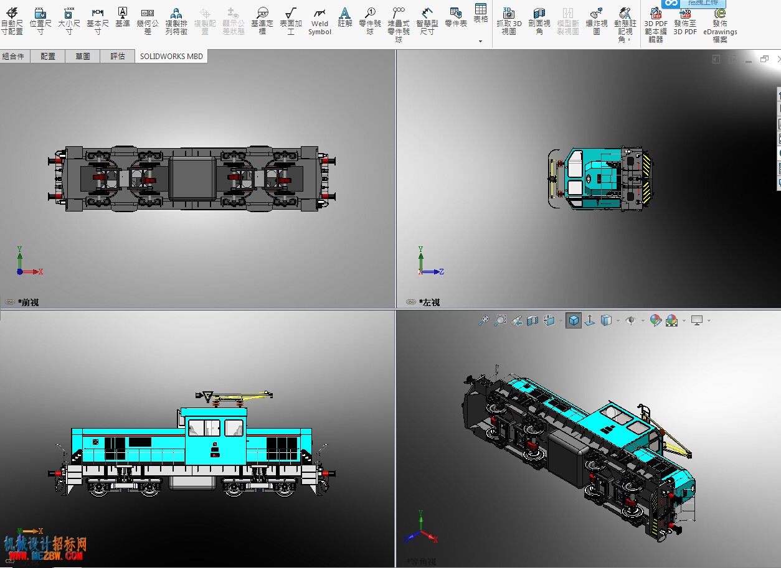781x568 pixels.
Task: Select the 零件號球 balloon tool
Action: coord(370,21)
